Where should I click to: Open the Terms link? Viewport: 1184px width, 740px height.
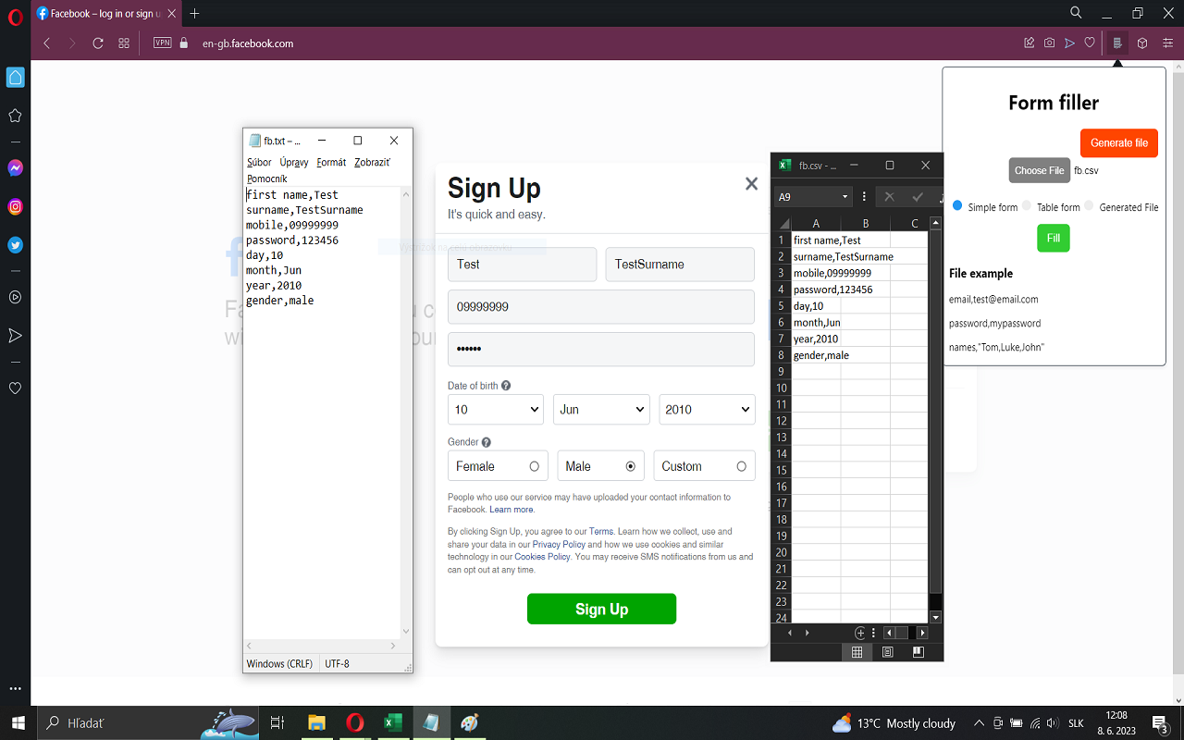tap(601, 532)
